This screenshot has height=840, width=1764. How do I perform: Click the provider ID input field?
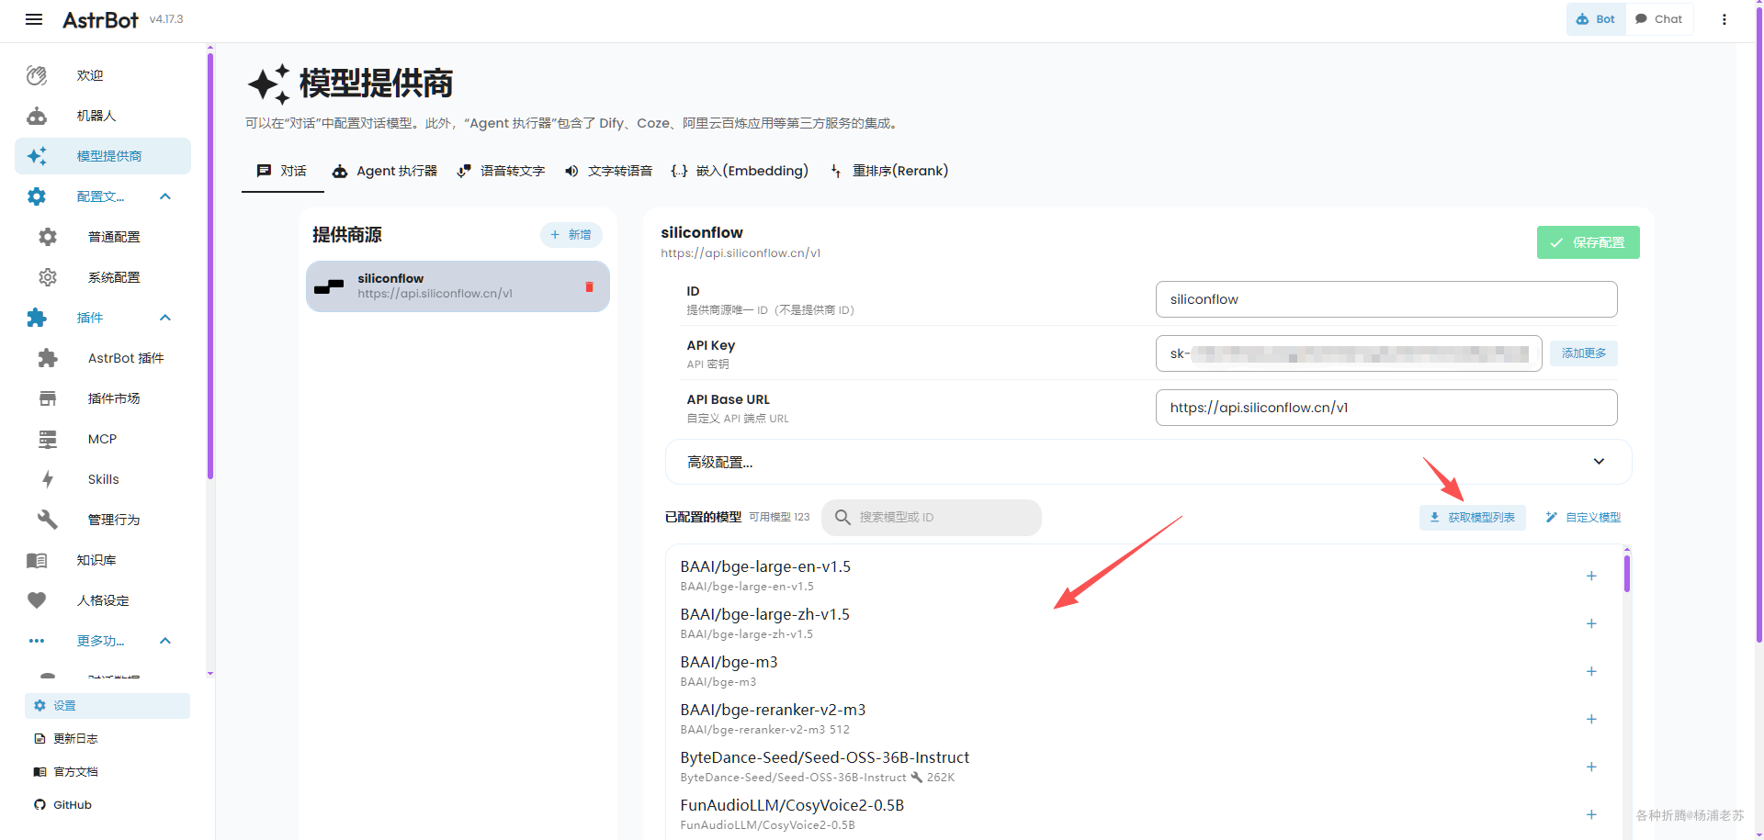[1386, 299]
